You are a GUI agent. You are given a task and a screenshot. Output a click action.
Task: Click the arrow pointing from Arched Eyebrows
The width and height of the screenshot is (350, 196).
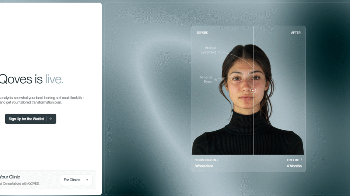220,52
